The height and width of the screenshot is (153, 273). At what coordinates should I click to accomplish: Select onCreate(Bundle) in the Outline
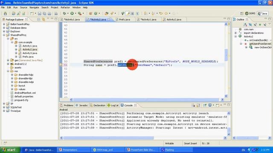click(x=258, y=40)
